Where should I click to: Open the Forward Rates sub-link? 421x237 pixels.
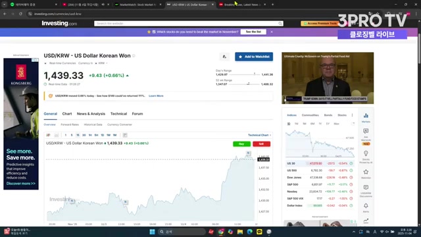(x=70, y=124)
